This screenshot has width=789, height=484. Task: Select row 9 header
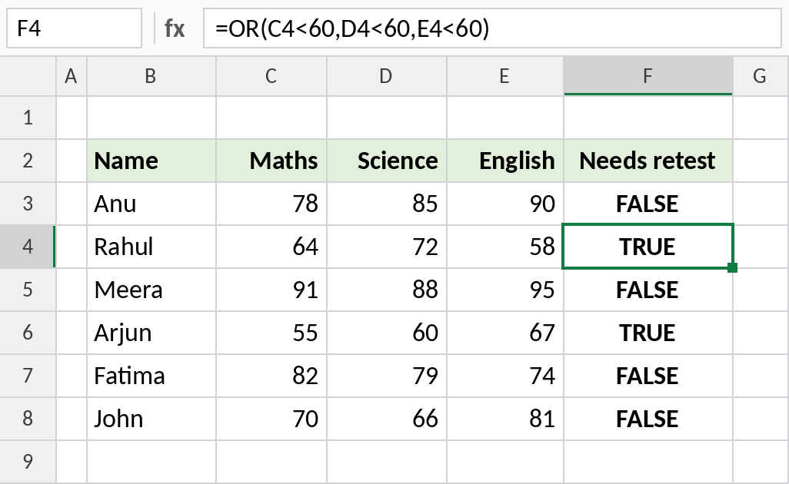coord(28,462)
